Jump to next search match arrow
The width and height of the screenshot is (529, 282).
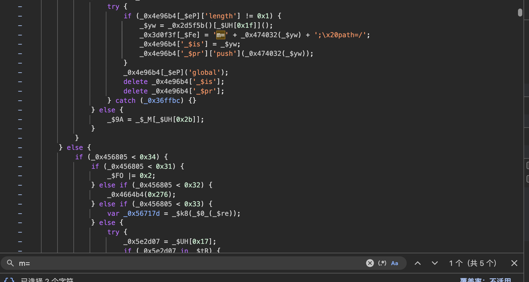[x=435, y=263]
